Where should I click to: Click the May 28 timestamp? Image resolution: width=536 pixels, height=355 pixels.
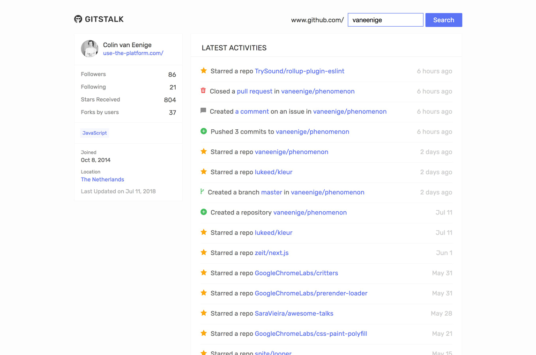[441, 313]
